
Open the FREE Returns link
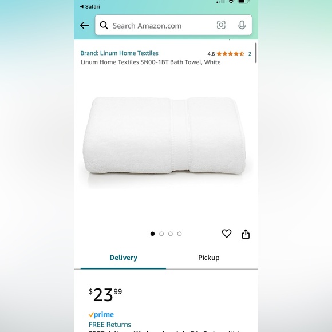(110, 325)
